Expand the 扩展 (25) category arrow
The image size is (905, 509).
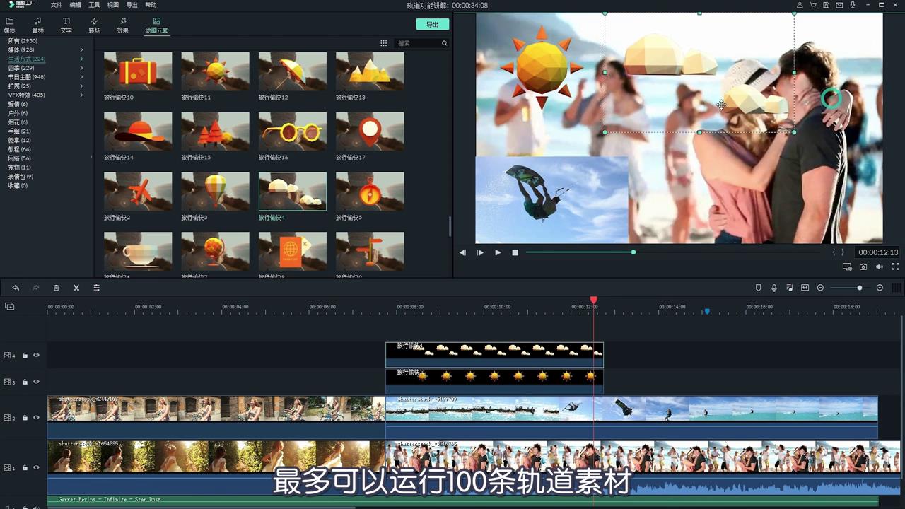click(x=81, y=86)
